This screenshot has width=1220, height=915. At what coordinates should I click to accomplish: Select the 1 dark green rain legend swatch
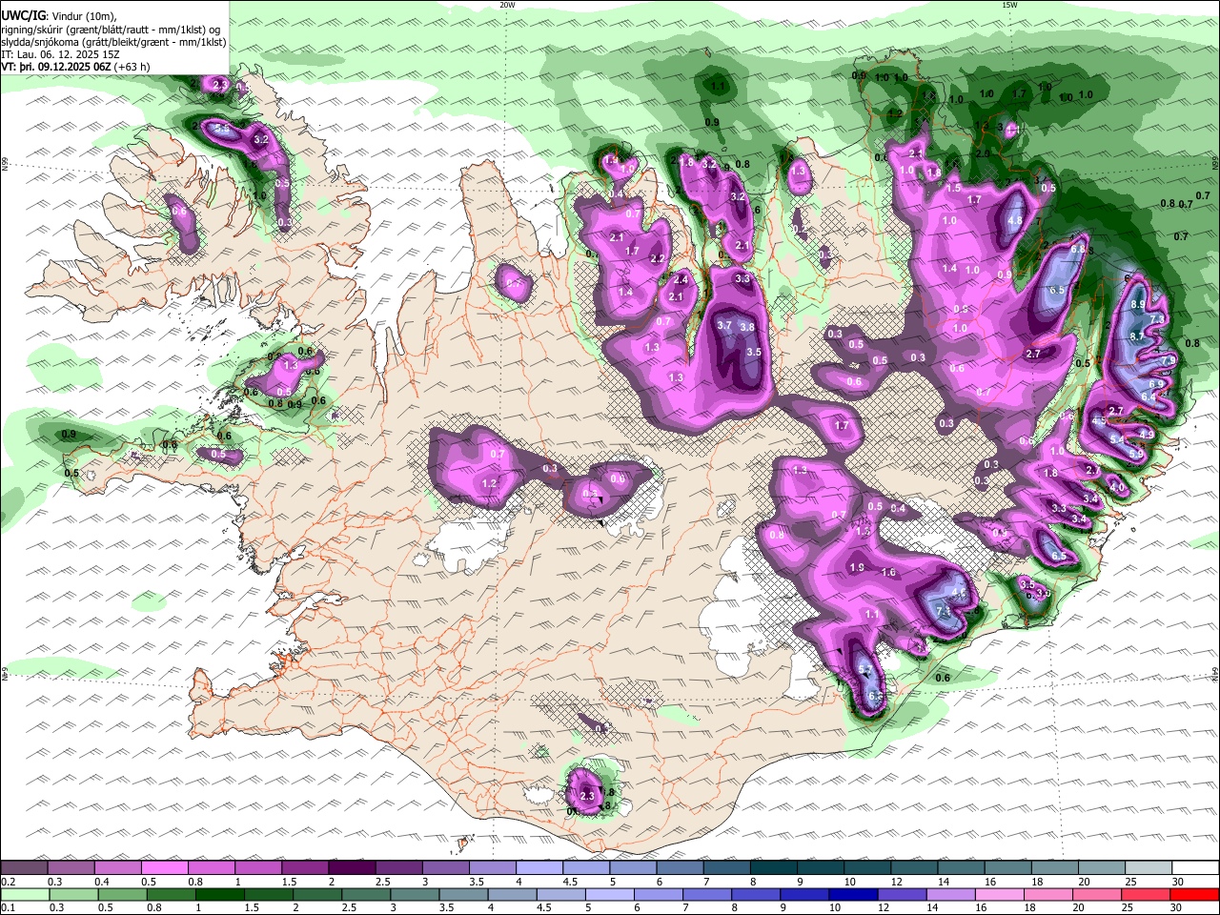pos(218,895)
